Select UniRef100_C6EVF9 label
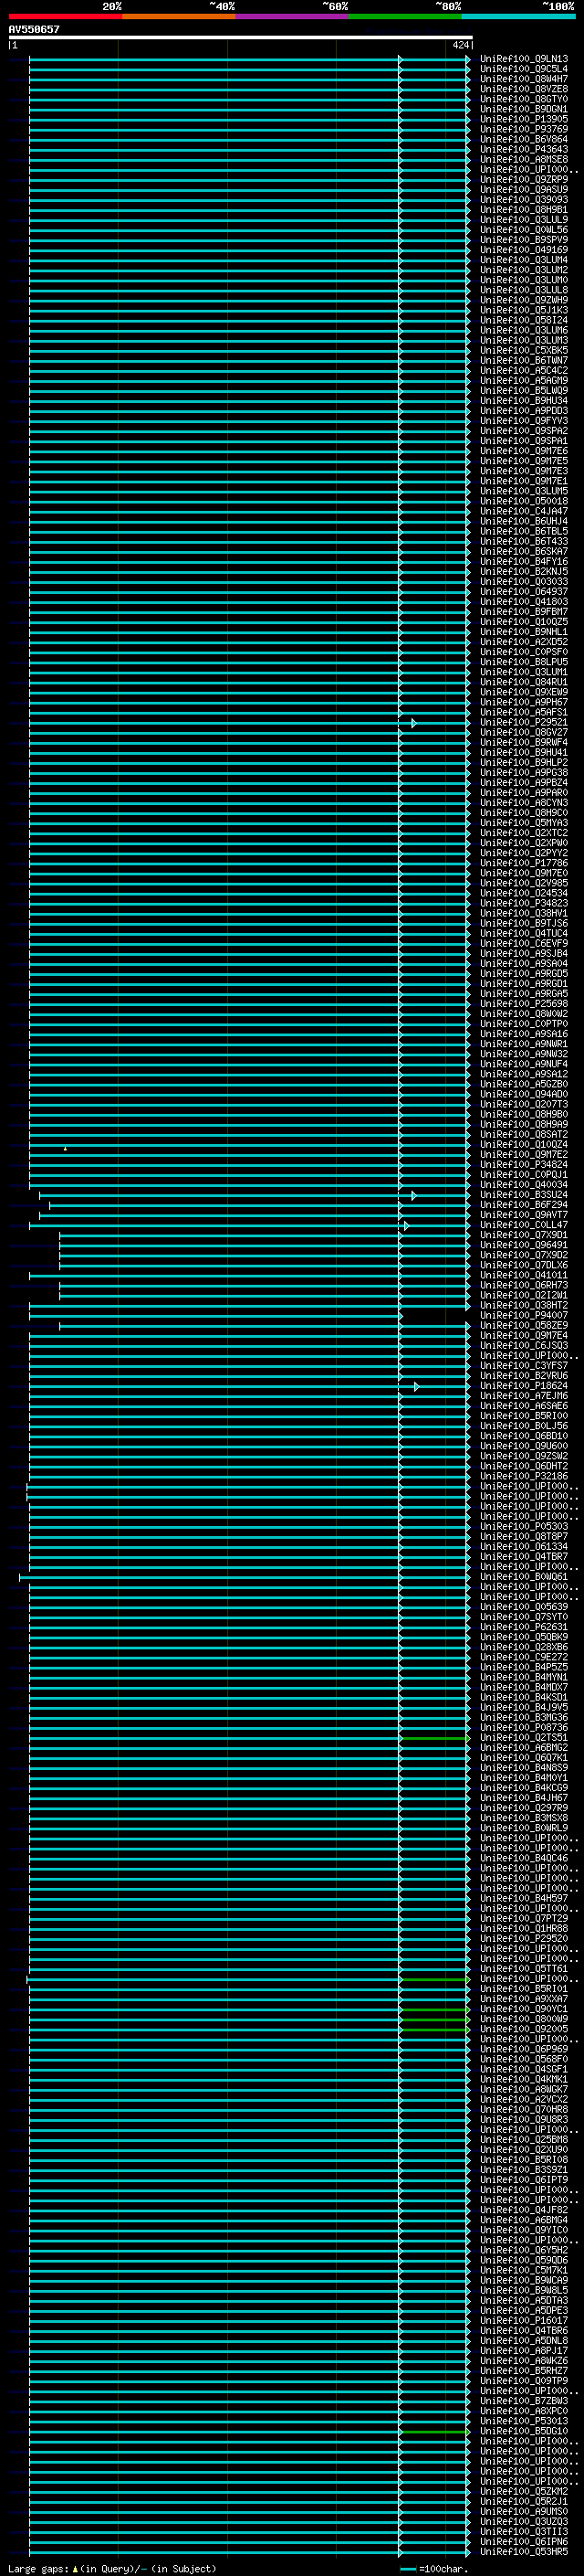Image resolution: width=584 pixels, height=2576 pixels. [524, 943]
